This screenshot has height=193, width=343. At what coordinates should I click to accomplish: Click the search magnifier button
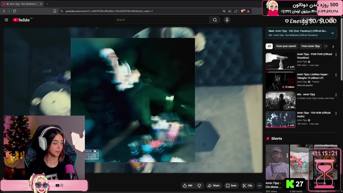215,20
